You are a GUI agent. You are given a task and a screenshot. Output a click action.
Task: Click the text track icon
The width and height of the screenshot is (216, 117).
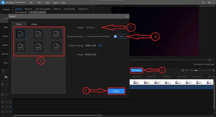[x=2, y=107]
